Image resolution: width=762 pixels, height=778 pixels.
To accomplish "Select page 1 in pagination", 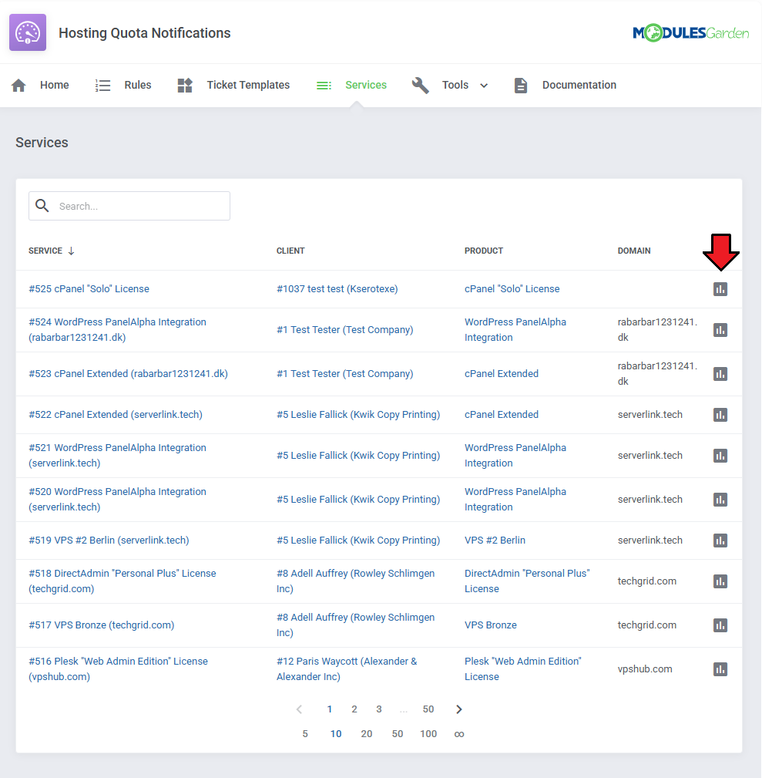I will [x=329, y=709].
